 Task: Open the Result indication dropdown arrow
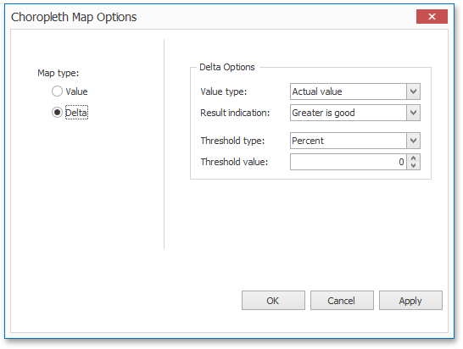pyautogui.click(x=413, y=113)
